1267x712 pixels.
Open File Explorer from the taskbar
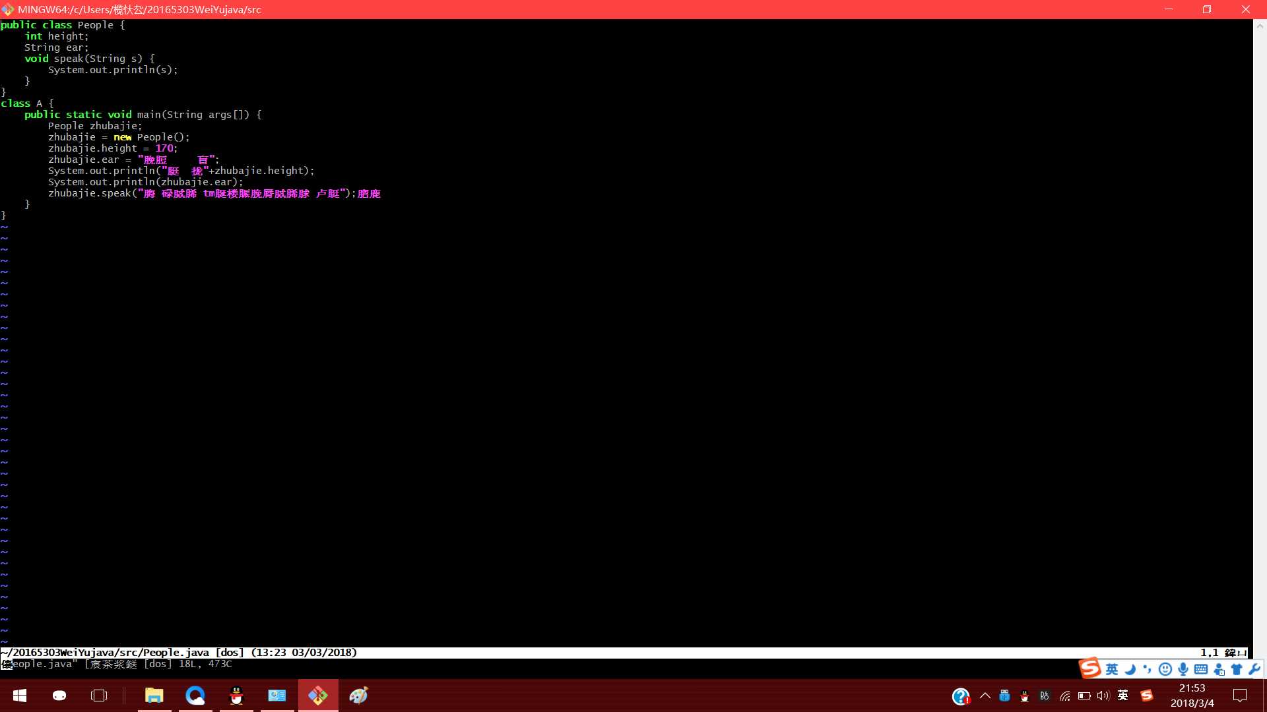click(x=154, y=696)
